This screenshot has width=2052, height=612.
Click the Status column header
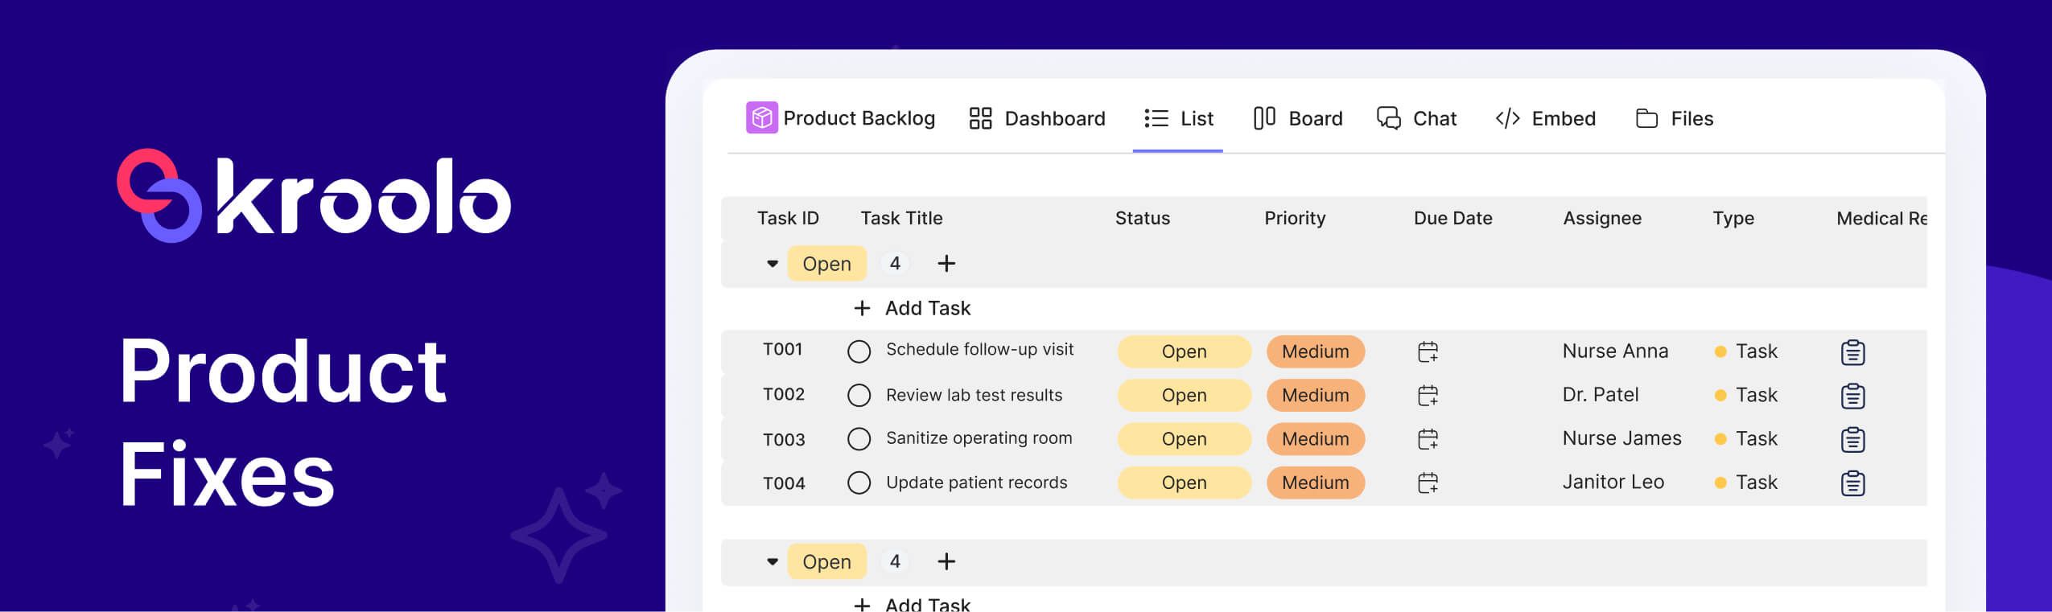1143,218
